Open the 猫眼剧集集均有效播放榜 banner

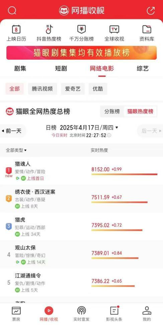point(81,53)
